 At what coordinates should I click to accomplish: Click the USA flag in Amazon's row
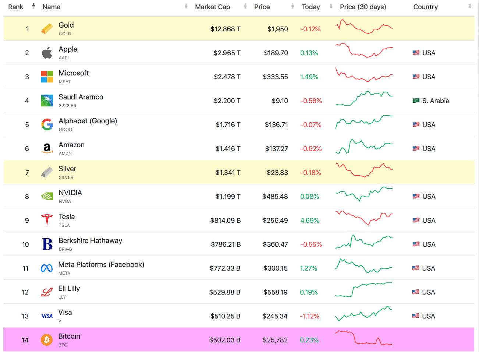416,148
